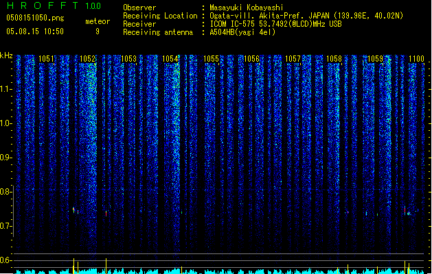Image resolution: width=432 pixels, height=274 pixels.
Task: Click the tallest yellow level spike below 1053
Action: [106, 266]
